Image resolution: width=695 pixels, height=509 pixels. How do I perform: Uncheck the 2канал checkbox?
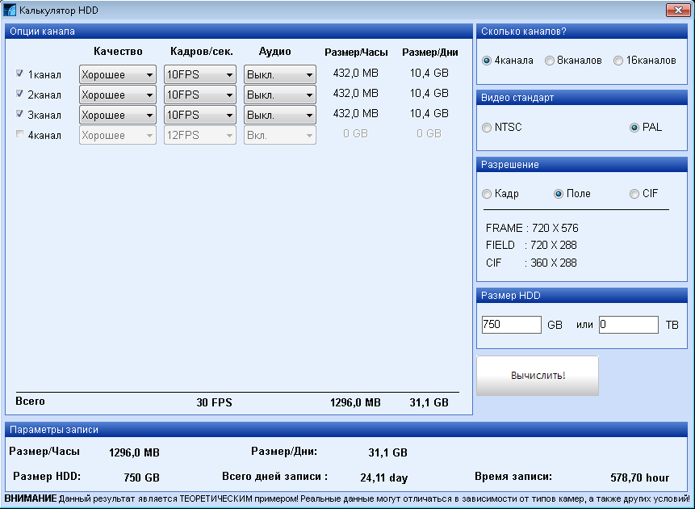tap(19, 93)
